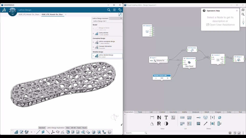Click the image picture icon in Others
Screen dimensions: 246x138
click(198, 124)
